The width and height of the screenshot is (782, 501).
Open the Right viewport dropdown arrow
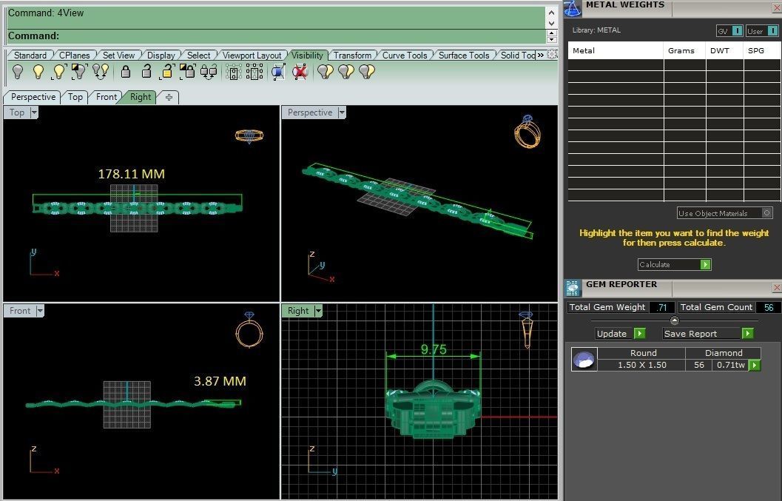(318, 311)
